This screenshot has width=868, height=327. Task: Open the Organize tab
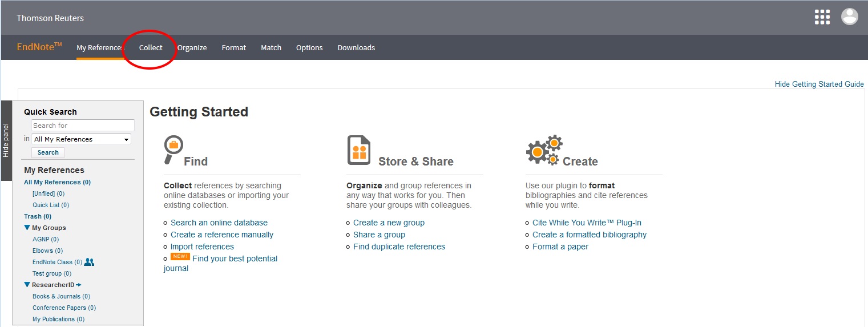192,48
